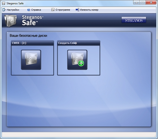Click the Создать Сейф safe icon with plus
The image size is (158, 139).
pos(77,60)
